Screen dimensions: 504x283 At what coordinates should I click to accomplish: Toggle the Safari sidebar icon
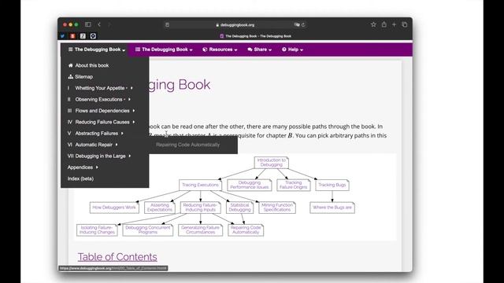87,24
